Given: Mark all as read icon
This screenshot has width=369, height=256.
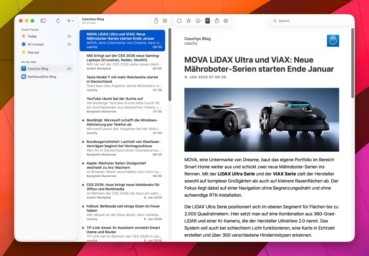Looking at the screenshot, I should click(156, 21).
